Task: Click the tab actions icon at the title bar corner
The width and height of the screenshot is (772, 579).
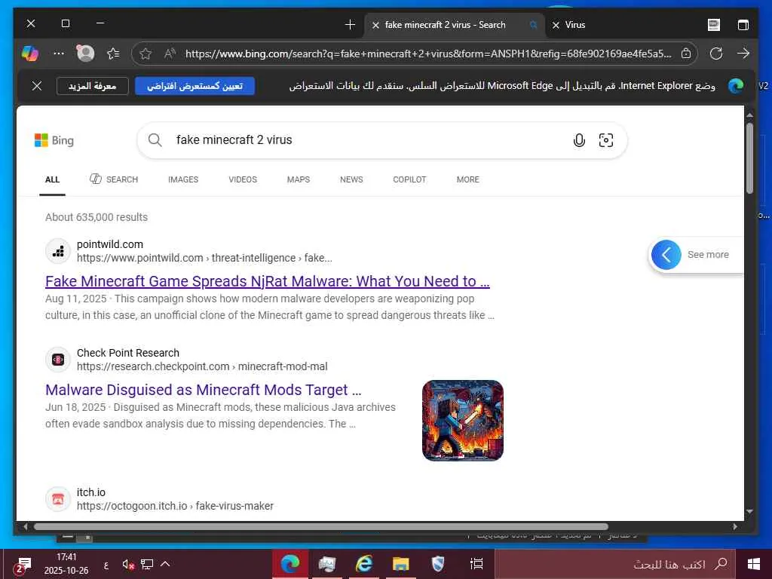Action: click(x=743, y=25)
